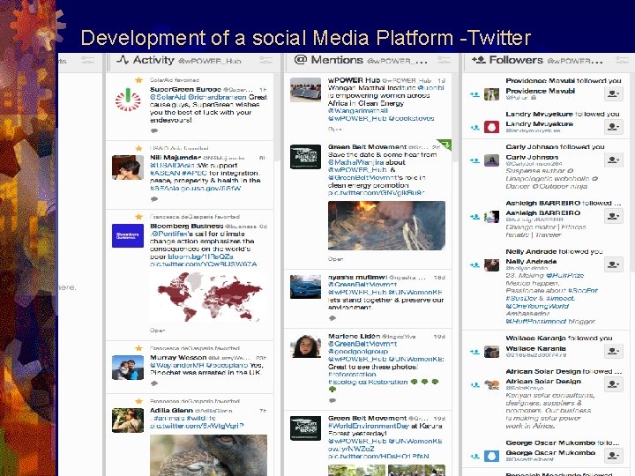Click Wallace Karanja follower name

point(536,348)
